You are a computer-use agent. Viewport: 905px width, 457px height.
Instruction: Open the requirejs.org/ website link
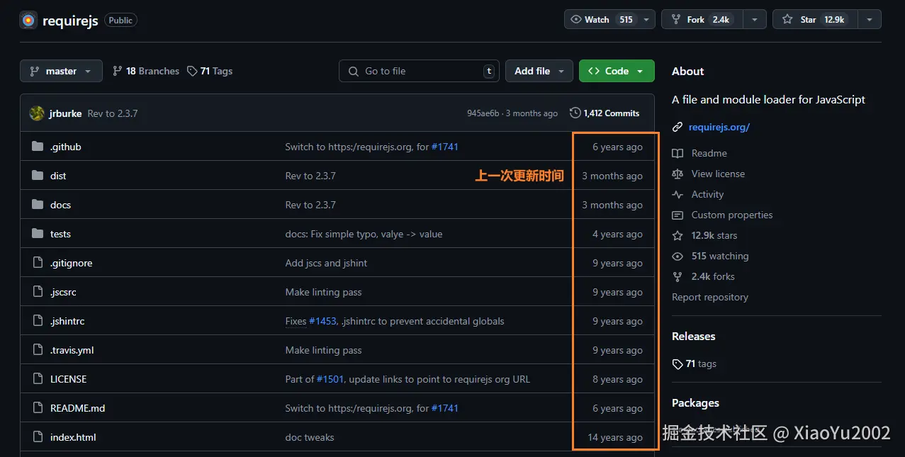tap(719, 128)
